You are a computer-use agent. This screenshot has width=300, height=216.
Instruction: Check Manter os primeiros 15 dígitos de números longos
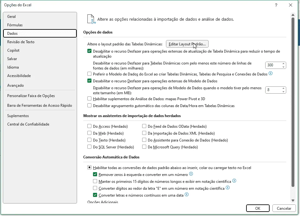(95, 181)
